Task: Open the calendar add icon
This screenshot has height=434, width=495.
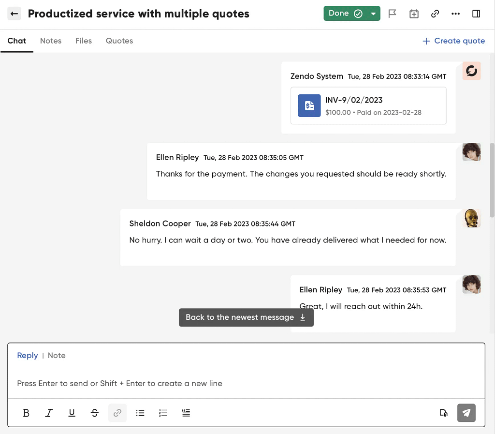Action: pos(414,14)
